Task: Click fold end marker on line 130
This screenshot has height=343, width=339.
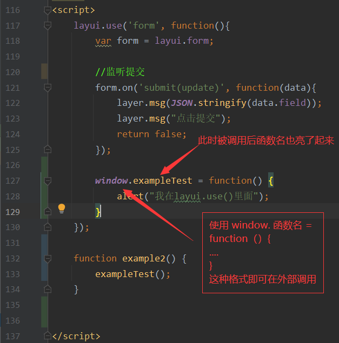Action: [x=48, y=227]
